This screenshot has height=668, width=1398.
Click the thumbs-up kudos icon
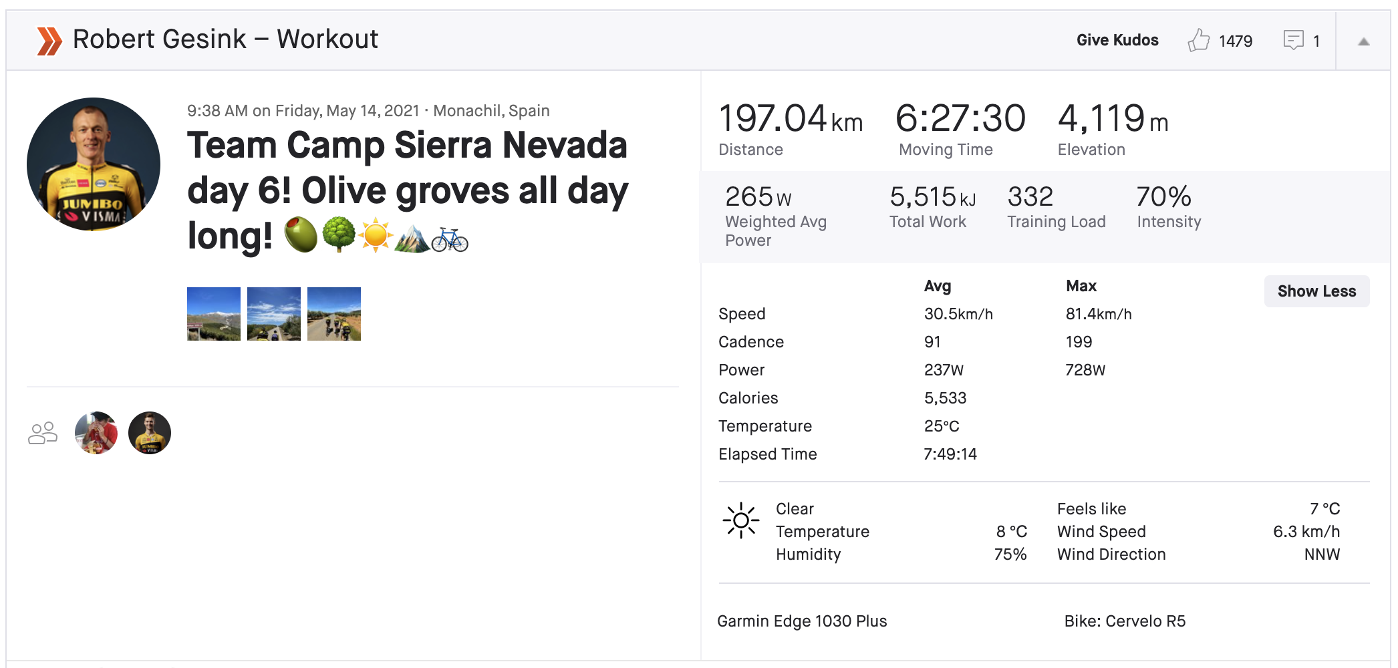(x=1198, y=40)
